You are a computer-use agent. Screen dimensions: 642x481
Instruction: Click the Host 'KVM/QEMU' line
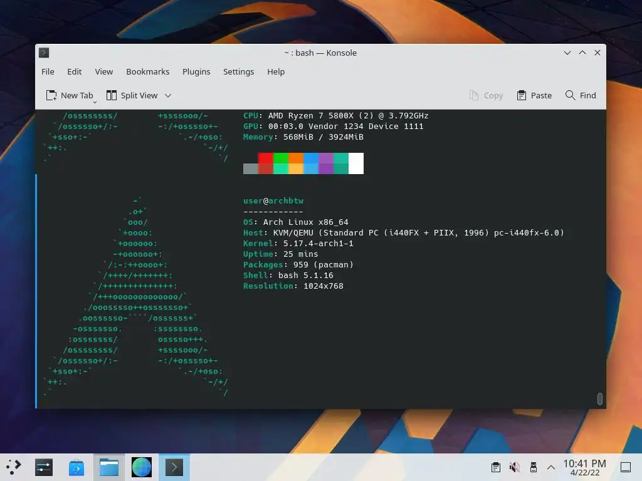pyautogui.click(x=404, y=233)
